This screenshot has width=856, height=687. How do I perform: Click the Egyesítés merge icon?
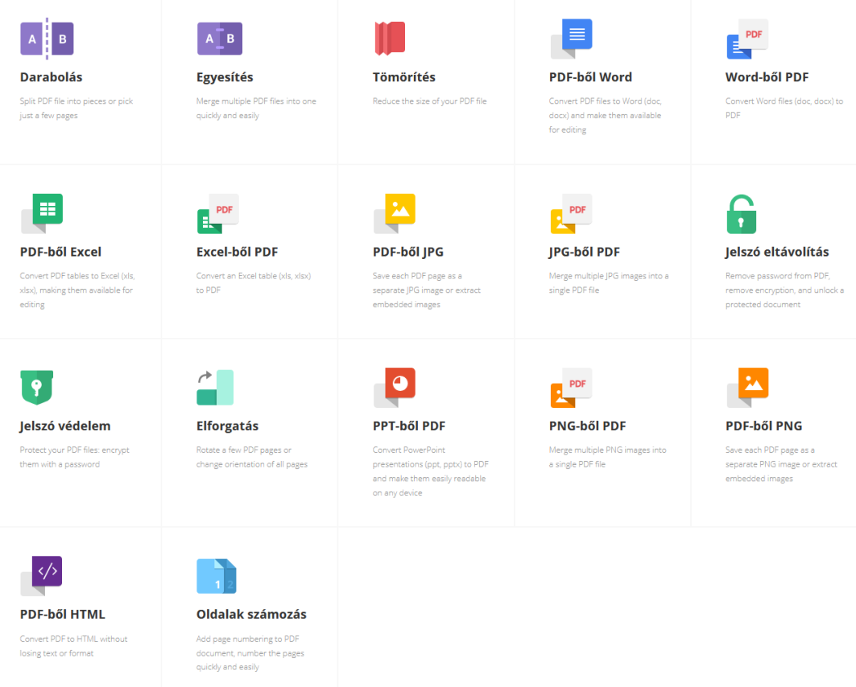(220, 39)
